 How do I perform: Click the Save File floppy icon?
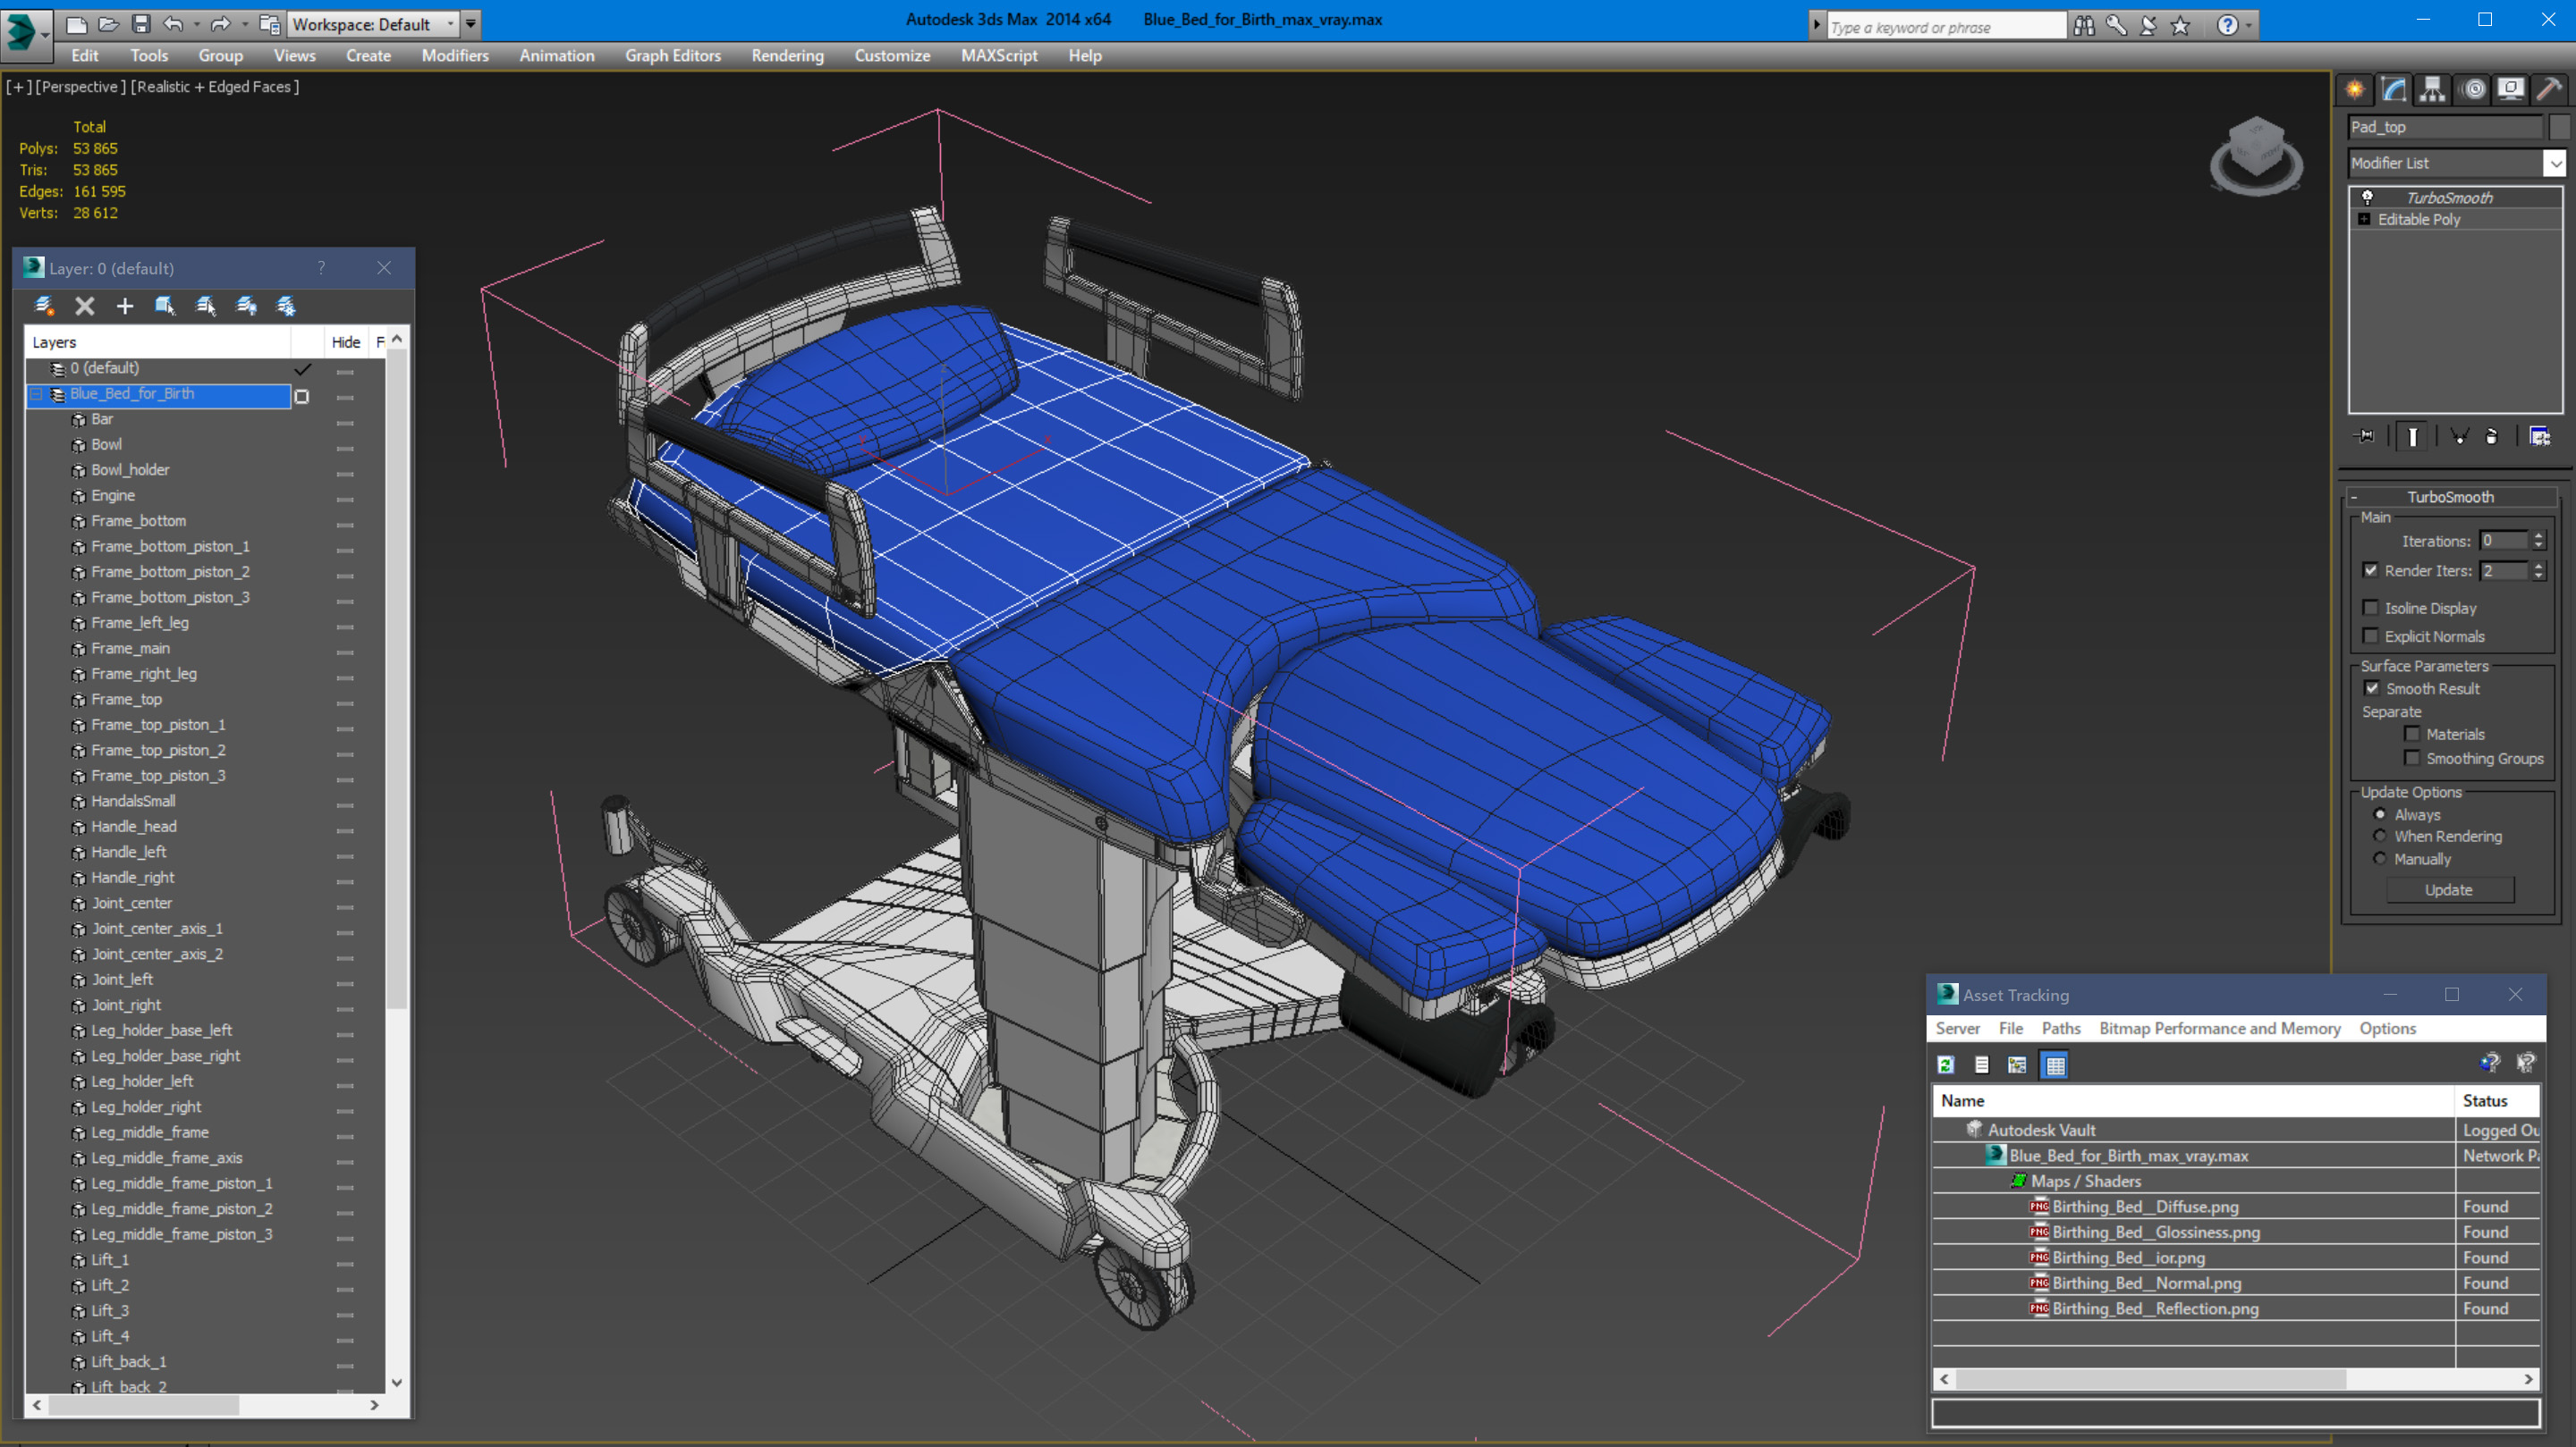(141, 24)
